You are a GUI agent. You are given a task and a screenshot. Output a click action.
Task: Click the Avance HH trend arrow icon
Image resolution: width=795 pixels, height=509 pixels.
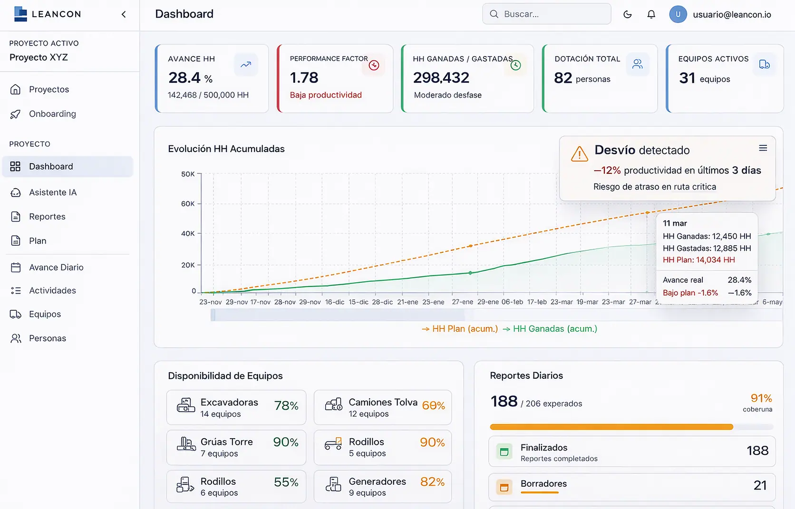tap(246, 65)
